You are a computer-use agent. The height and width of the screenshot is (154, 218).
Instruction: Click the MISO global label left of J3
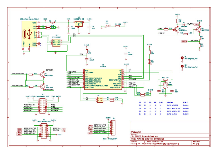point(19,133)
